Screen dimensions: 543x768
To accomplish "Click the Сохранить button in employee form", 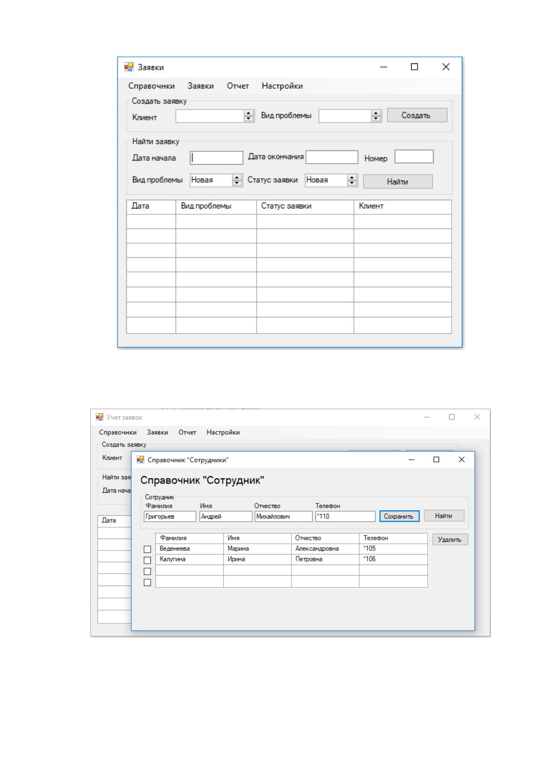I will [399, 516].
